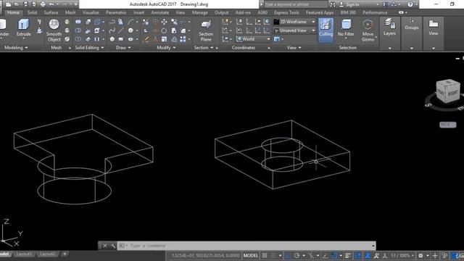Image resolution: width=464 pixels, height=261 pixels.
Task: Open the Layout2 tab
Action: coord(47,254)
